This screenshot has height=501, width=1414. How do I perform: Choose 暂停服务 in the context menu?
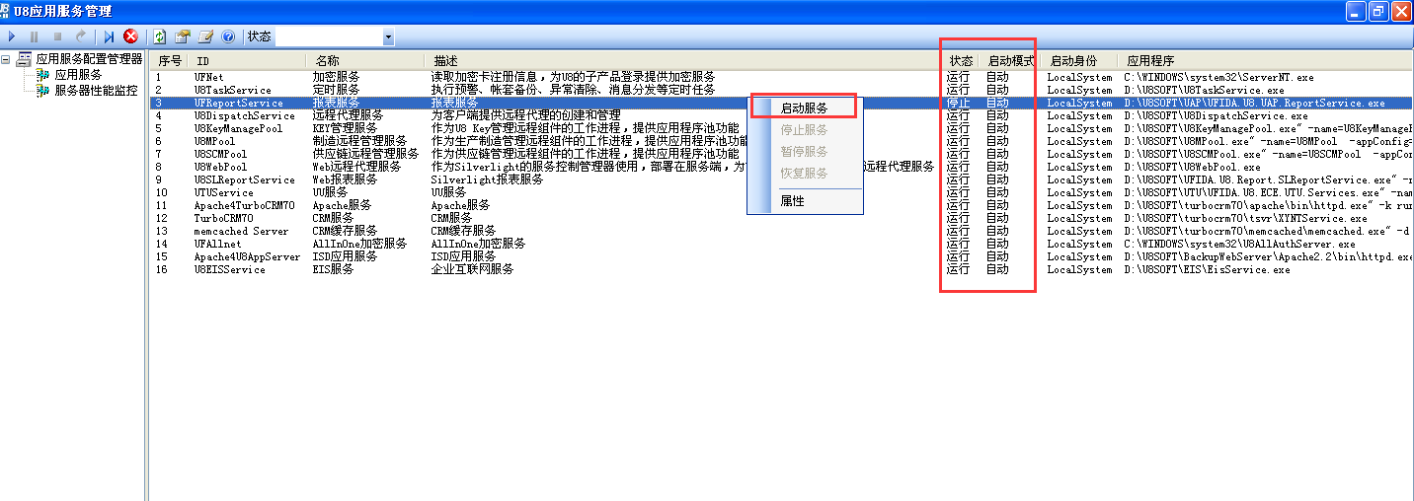804,151
